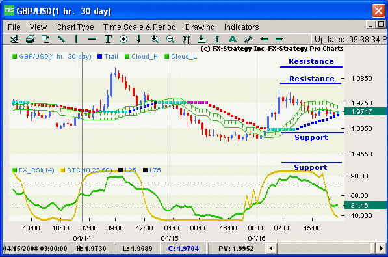Close the GBP/USD chart window
The image size is (388, 257).
(x=378, y=11)
